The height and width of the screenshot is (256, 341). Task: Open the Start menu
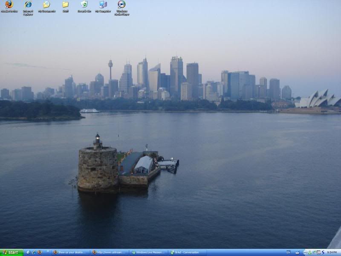tap(12, 252)
